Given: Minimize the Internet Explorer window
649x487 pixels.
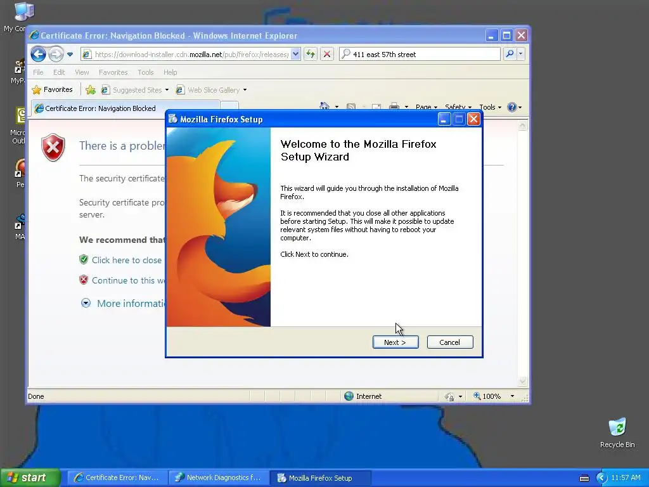Looking at the screenshot, I should [492, 36].
